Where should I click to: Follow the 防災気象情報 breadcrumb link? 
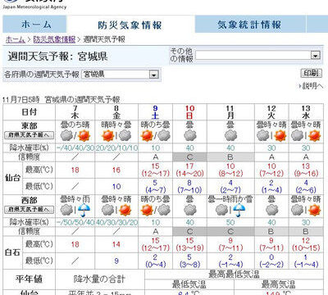point(54,39)
